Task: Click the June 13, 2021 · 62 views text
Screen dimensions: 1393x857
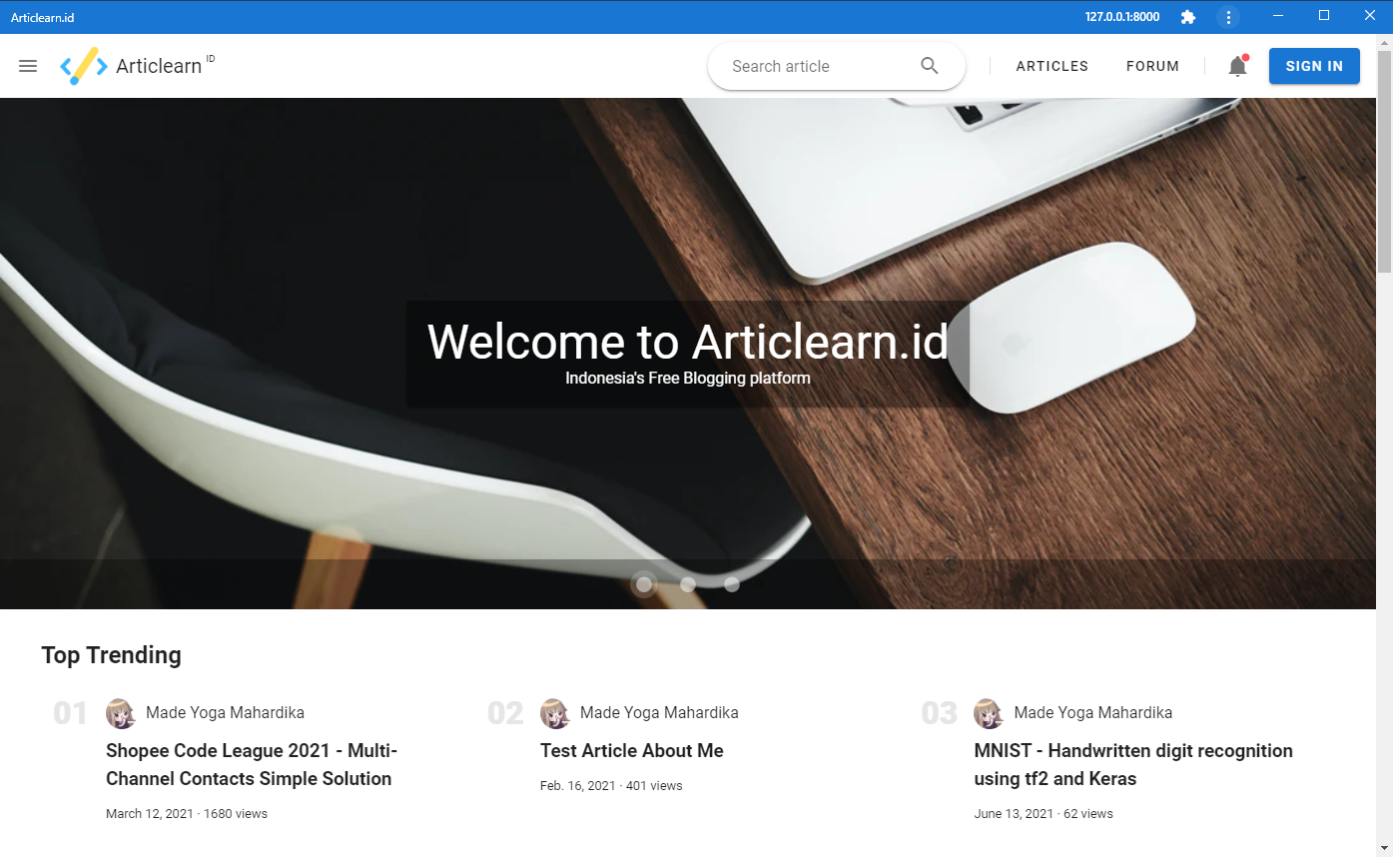Action: tap(1044, 814)
